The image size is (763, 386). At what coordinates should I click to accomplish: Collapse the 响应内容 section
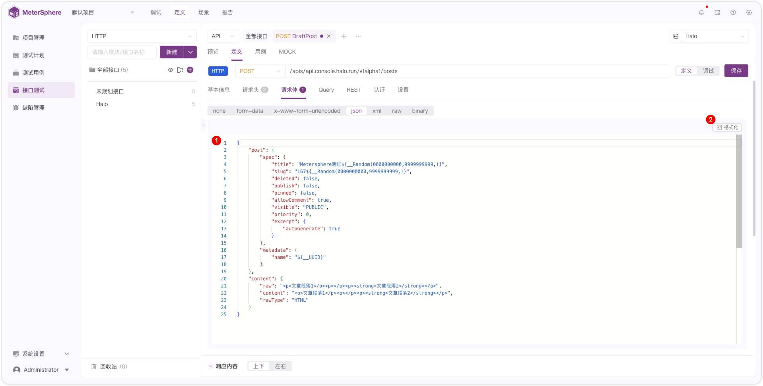[x=211, y=366]
